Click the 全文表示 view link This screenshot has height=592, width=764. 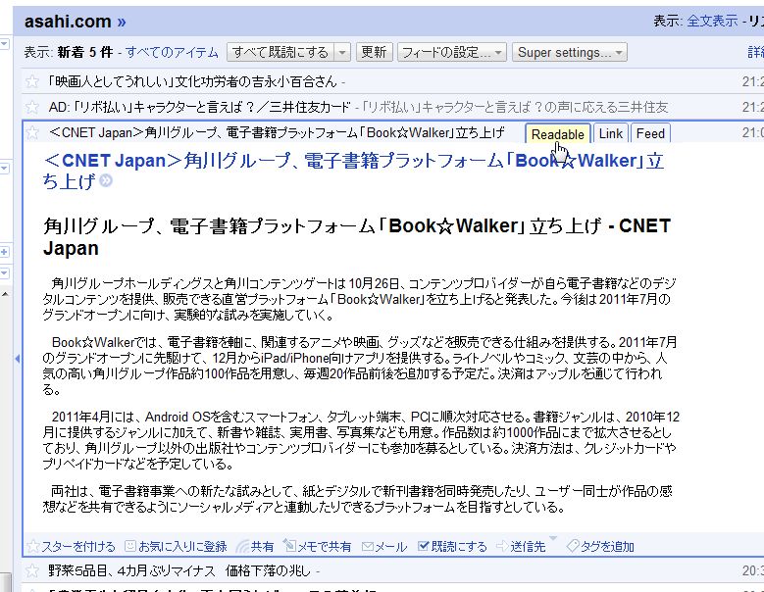[x=712, y=21]
